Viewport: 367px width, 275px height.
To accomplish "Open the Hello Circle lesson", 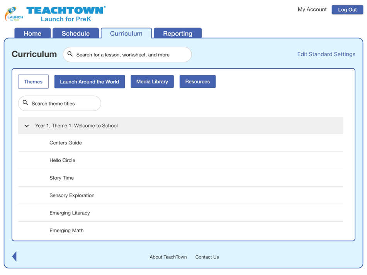I will (x=62, y=160).
